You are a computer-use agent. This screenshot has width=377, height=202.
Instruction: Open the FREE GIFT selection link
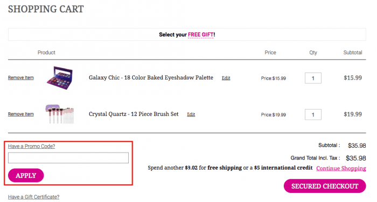click(201, 35)
